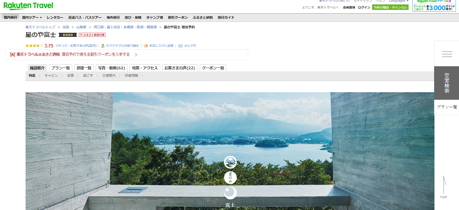Click the ログイン link
459x210 pixels.
point(364,7)
